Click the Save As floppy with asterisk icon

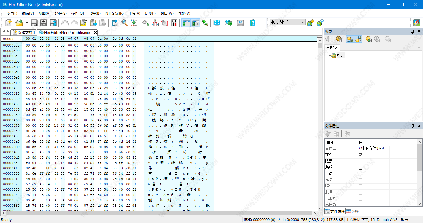(x=44, y=23)
